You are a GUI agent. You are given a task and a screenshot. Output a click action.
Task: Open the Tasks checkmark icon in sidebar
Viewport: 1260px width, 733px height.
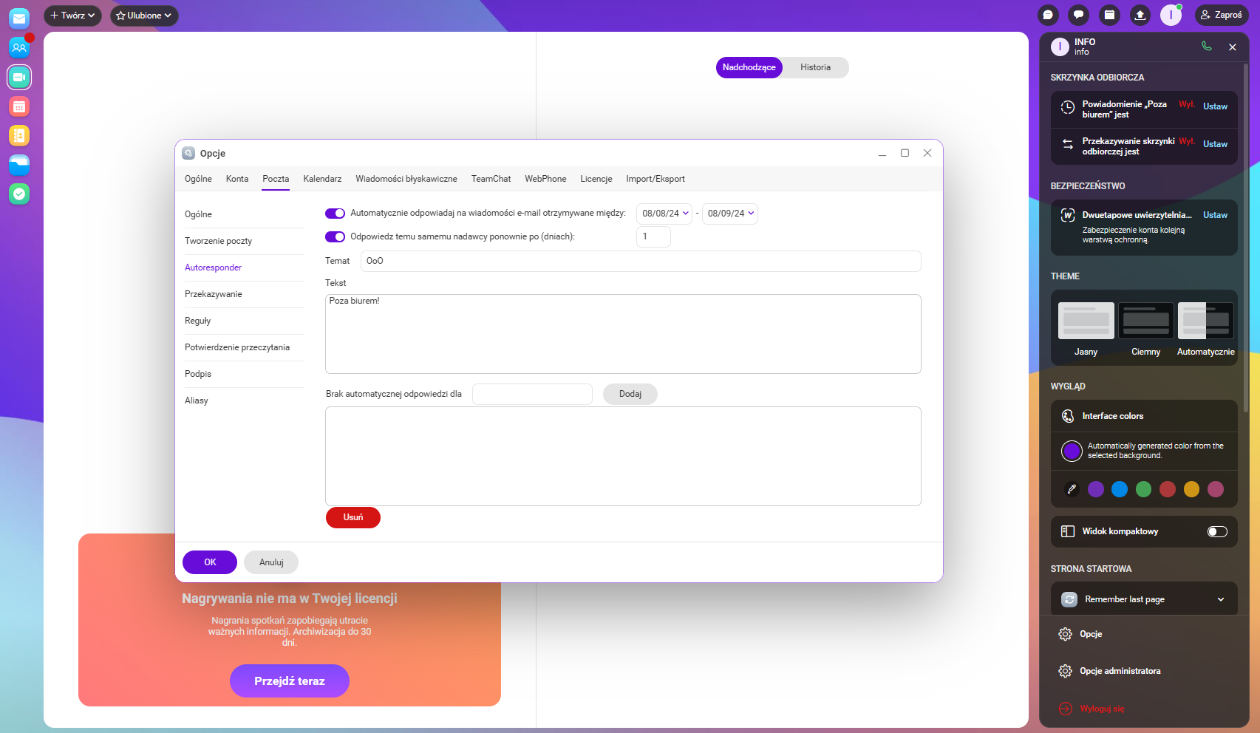point(19,194)
